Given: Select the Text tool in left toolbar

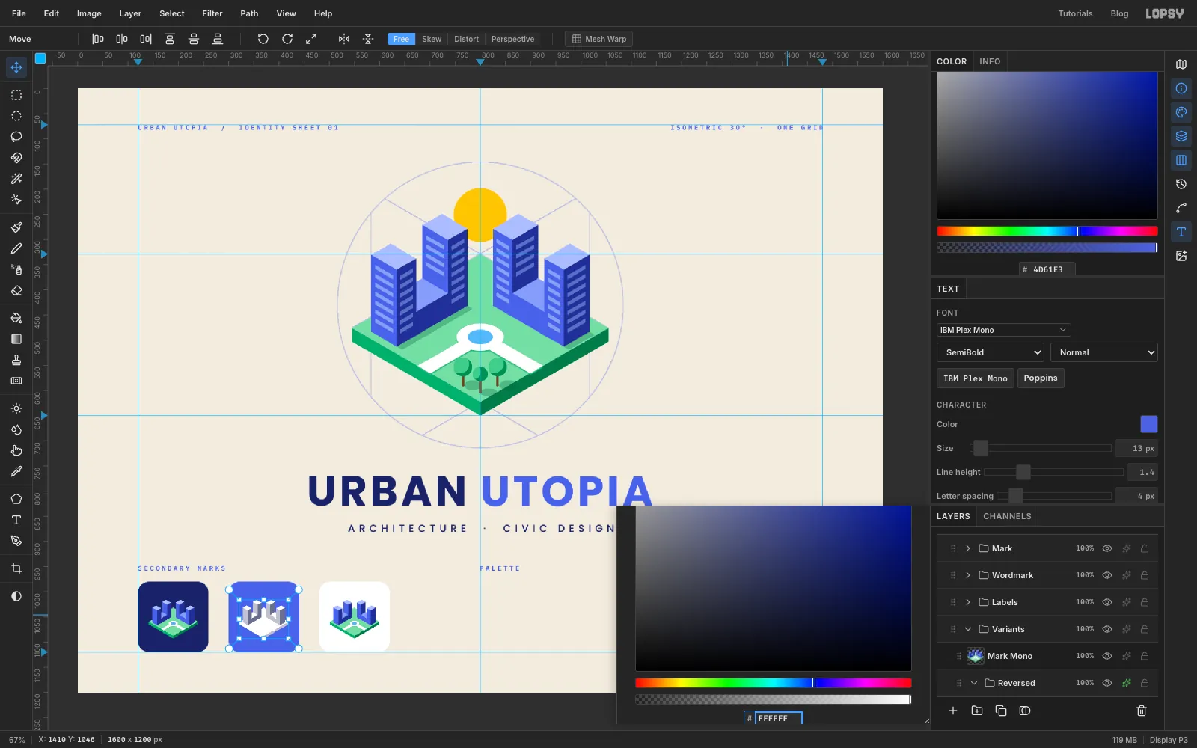Looking at the screenshot, I should pyautogui.click(x=16, y=520).
